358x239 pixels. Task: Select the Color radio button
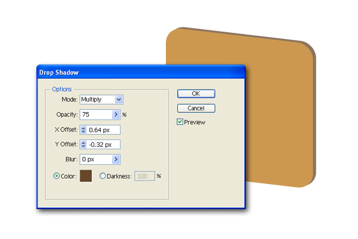pos(57,176)
